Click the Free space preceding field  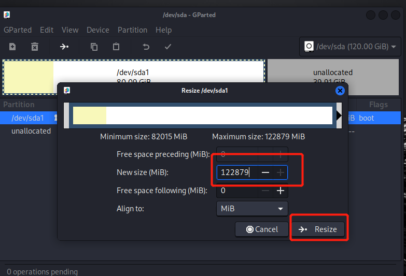click(237, 154)
